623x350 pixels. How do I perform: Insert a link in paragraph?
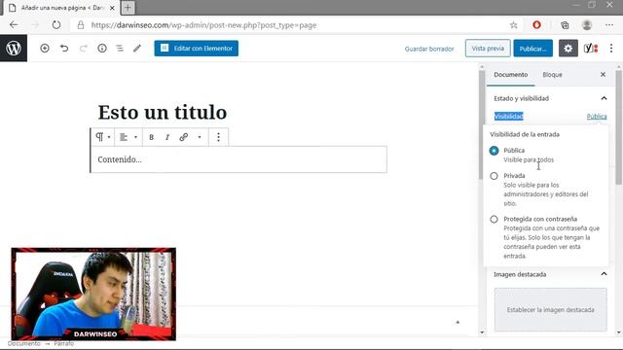pyautogui.click(x=184, y=137)
